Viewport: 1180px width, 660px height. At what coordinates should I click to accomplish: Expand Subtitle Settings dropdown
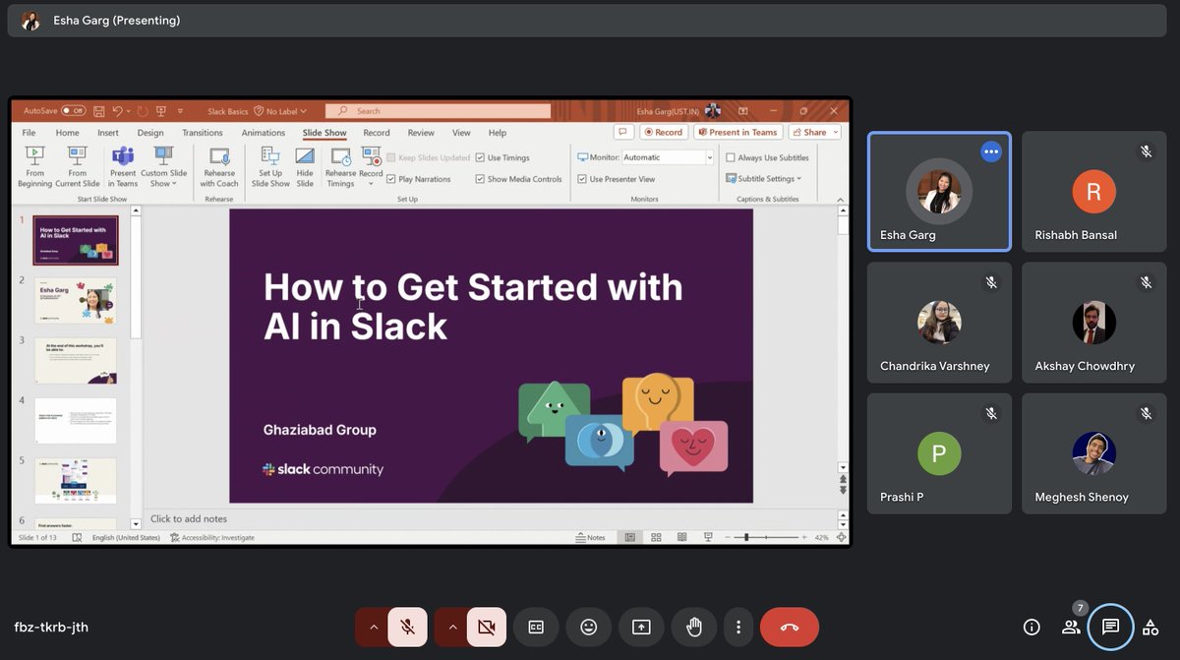pos(763,179)
